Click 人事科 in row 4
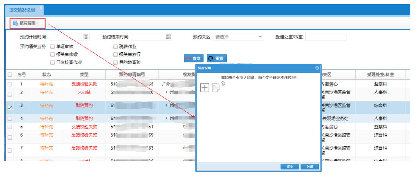 tap(381, 118)
